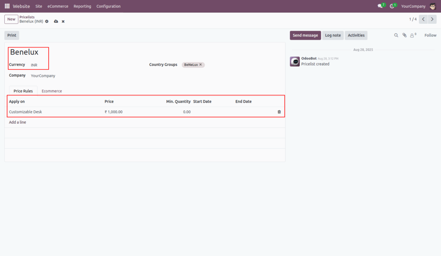The width and height of the screenshot is (441, 256).
Task: Open the attachments paperclip icon
Action: click(x=404, y=35)
